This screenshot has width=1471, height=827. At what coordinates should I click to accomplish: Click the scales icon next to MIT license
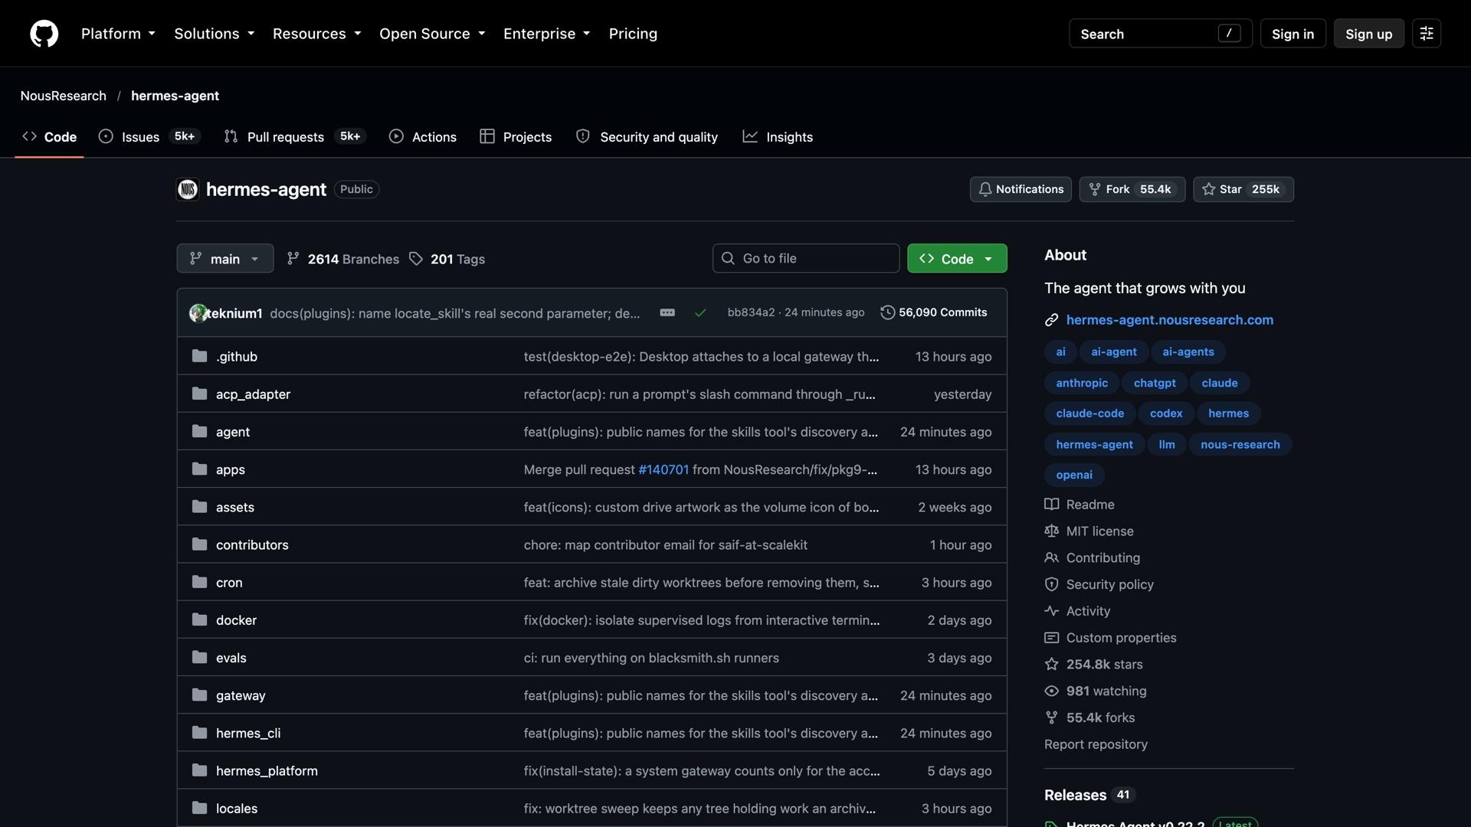coord(1051,531)
